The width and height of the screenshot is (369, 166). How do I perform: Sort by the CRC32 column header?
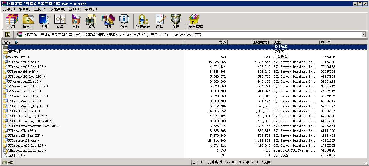click(x=343, y=42)
